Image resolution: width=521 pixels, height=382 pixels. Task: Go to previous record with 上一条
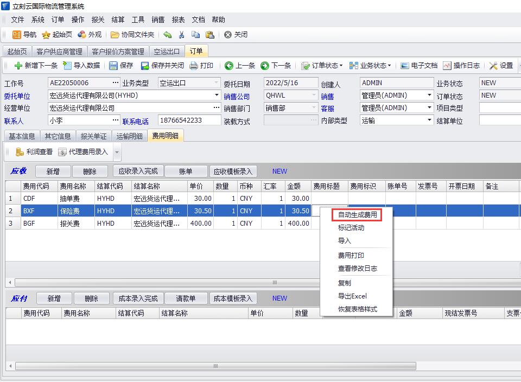tap(229, 66)
